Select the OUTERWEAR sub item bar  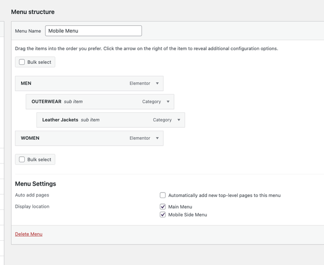click(100, 101)
